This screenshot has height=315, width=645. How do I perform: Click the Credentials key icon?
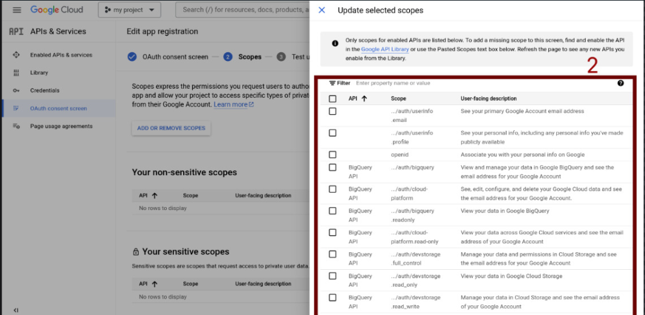[x=16, y=91]
